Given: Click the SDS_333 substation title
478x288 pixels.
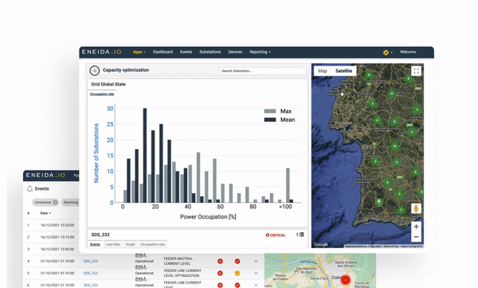Looking at the screenshot, I should point(100,235).
